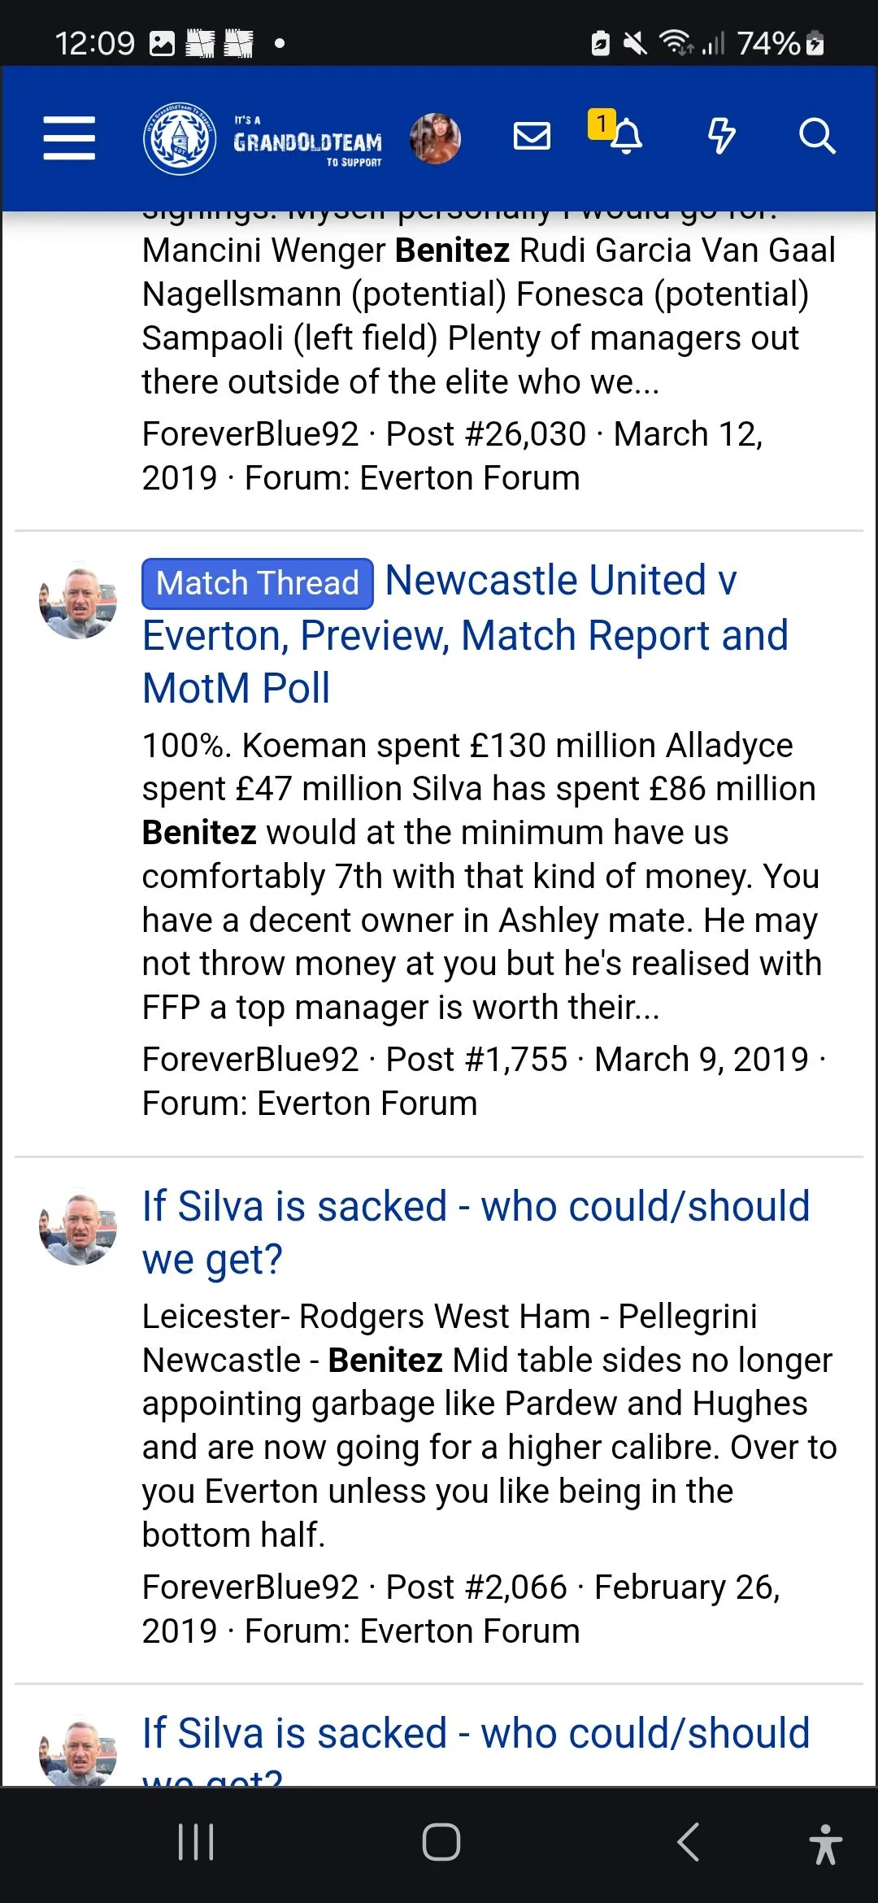Open What's New lightning bolt icon

click(x=721, y=137)
